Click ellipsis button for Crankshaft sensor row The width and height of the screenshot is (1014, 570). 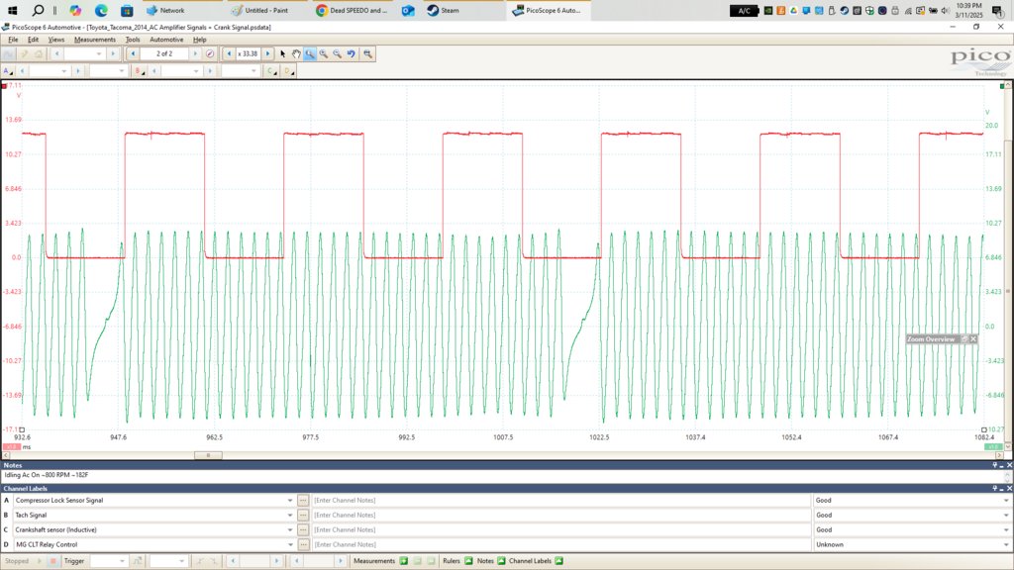point(303,530)
